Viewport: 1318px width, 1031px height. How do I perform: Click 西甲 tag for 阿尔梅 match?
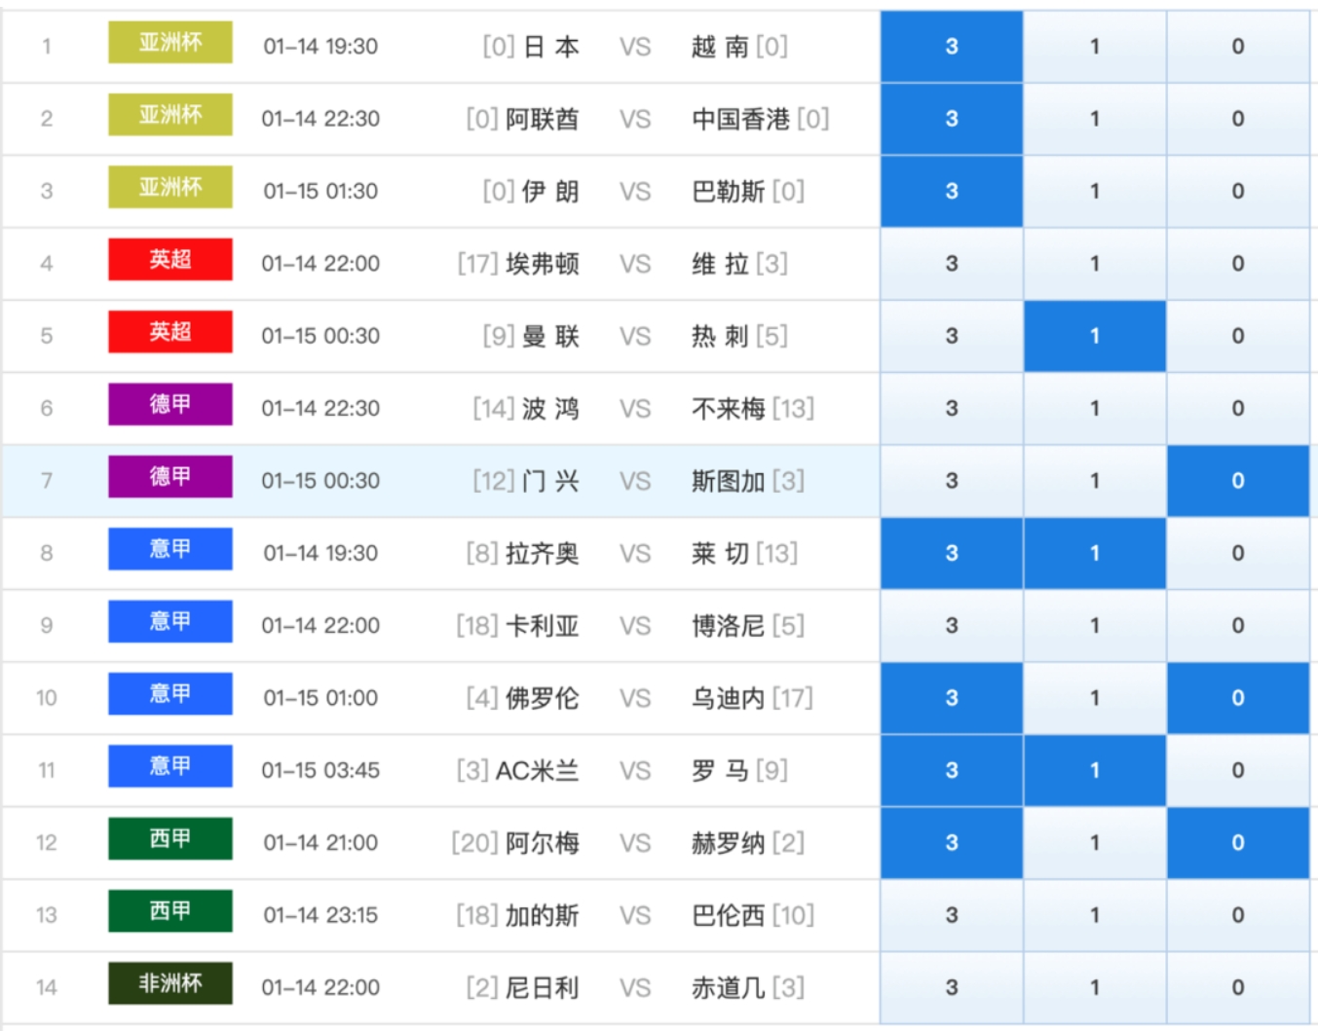tap(170, 838)
